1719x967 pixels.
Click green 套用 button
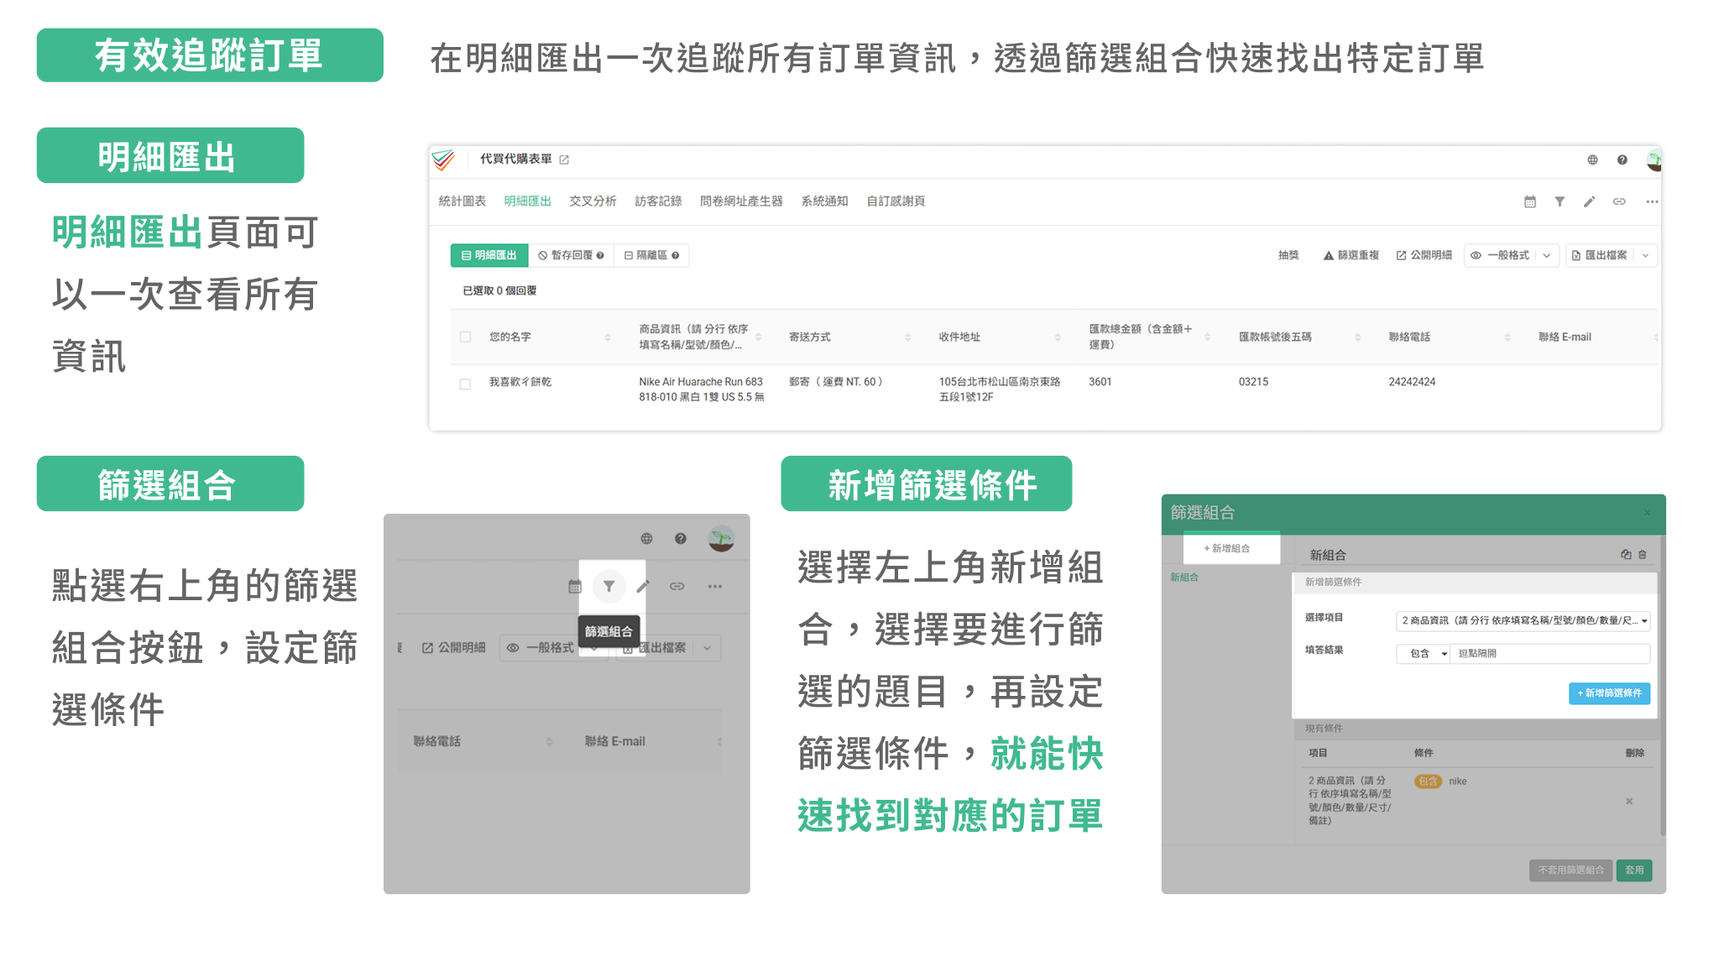pos(1634,870)
